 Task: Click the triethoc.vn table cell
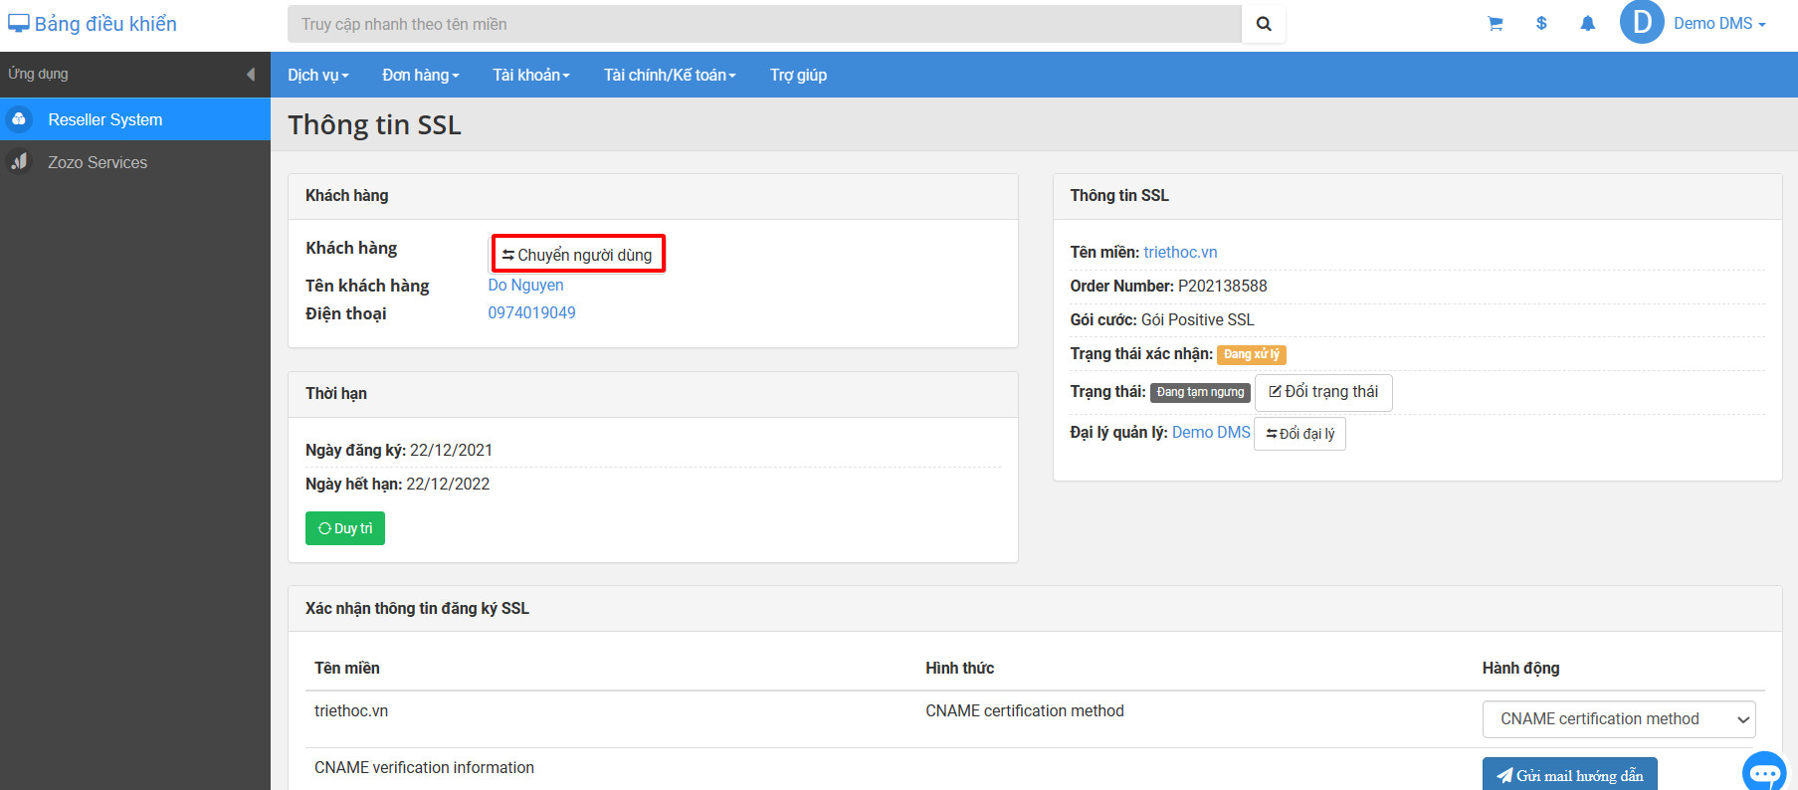[351, 710]
